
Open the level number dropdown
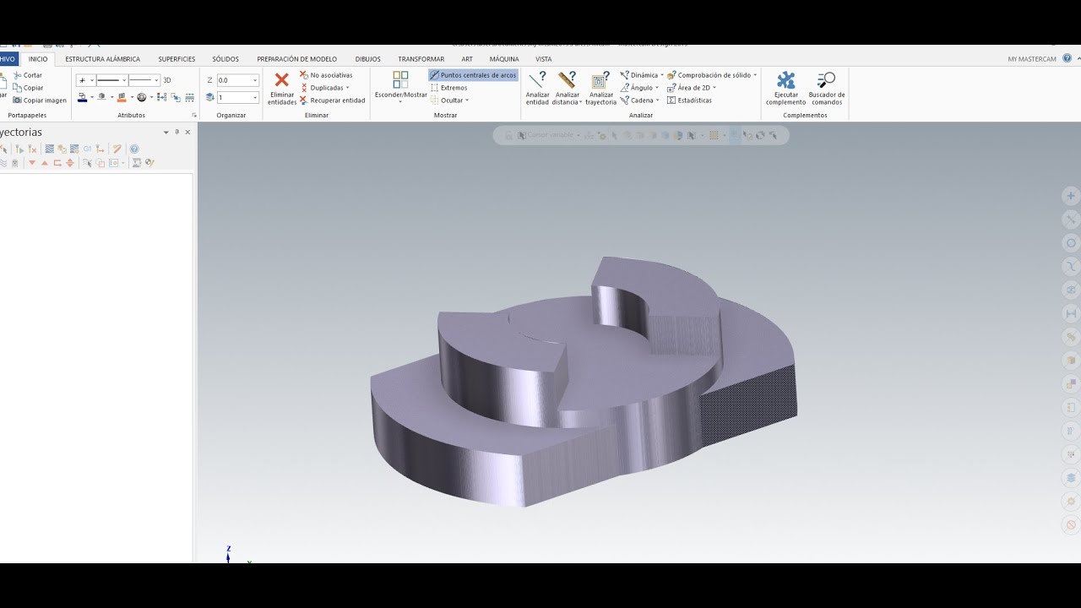pyautogui.click(x=255, y=97)
